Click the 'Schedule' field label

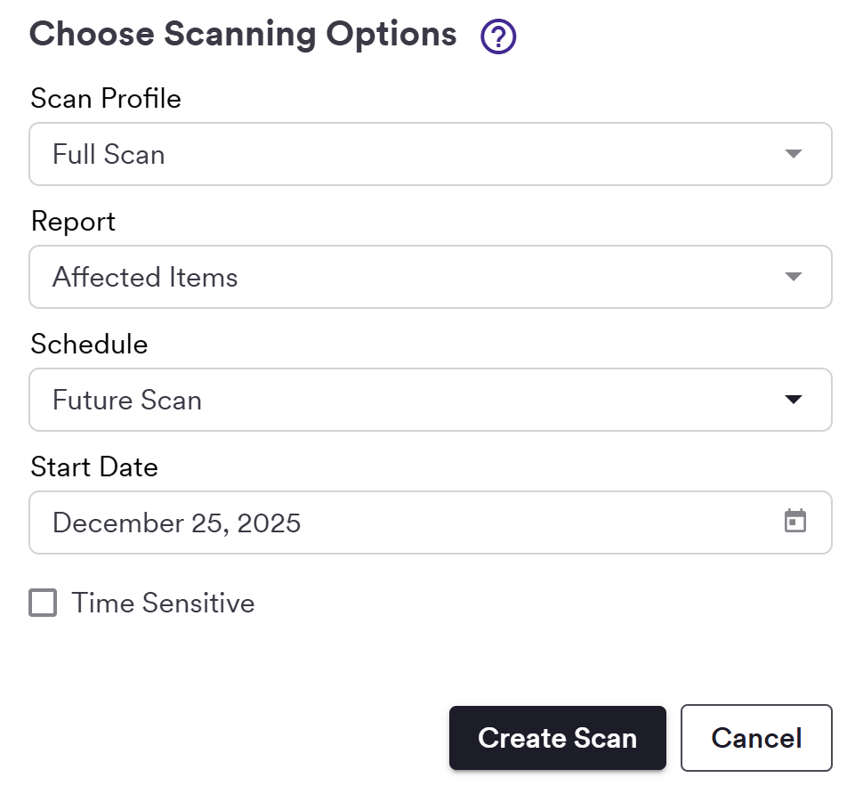(x=89, y=344)
